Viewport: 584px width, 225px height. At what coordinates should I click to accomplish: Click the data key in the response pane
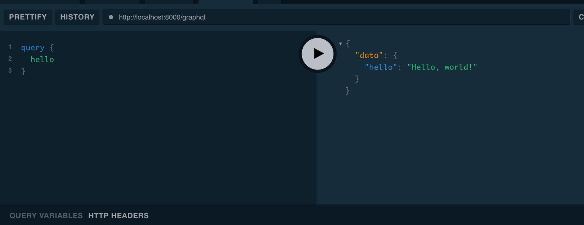pos(370,55)
